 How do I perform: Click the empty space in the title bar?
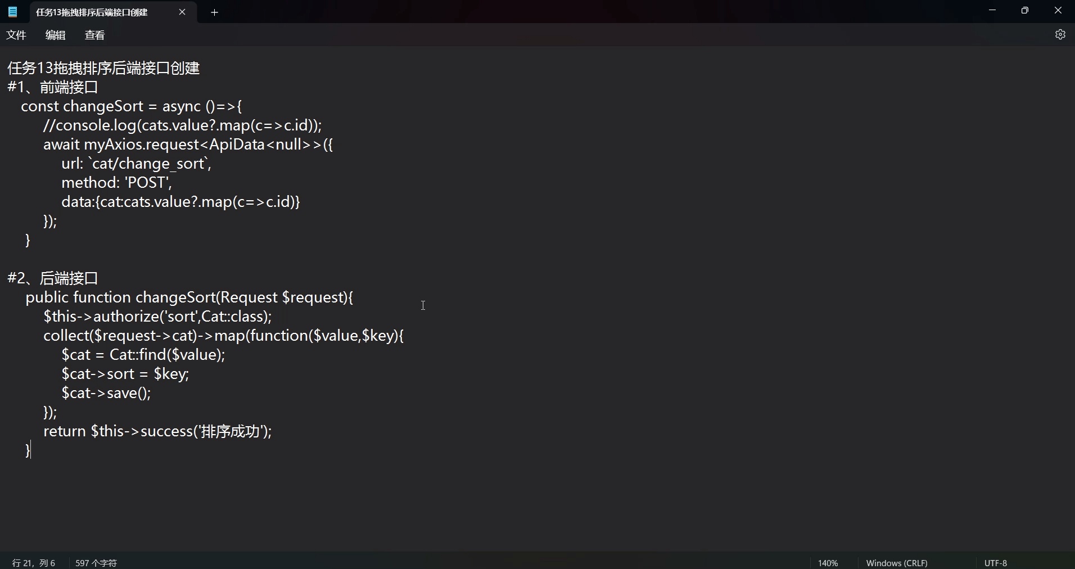(x=562, y=12)
